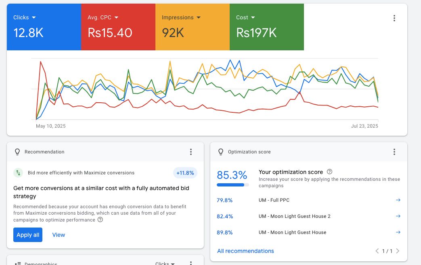Viewport: 421px width, 265px height.
Task: Expand the Avg. CPC metric dropdown
Action: pos(116,18)
